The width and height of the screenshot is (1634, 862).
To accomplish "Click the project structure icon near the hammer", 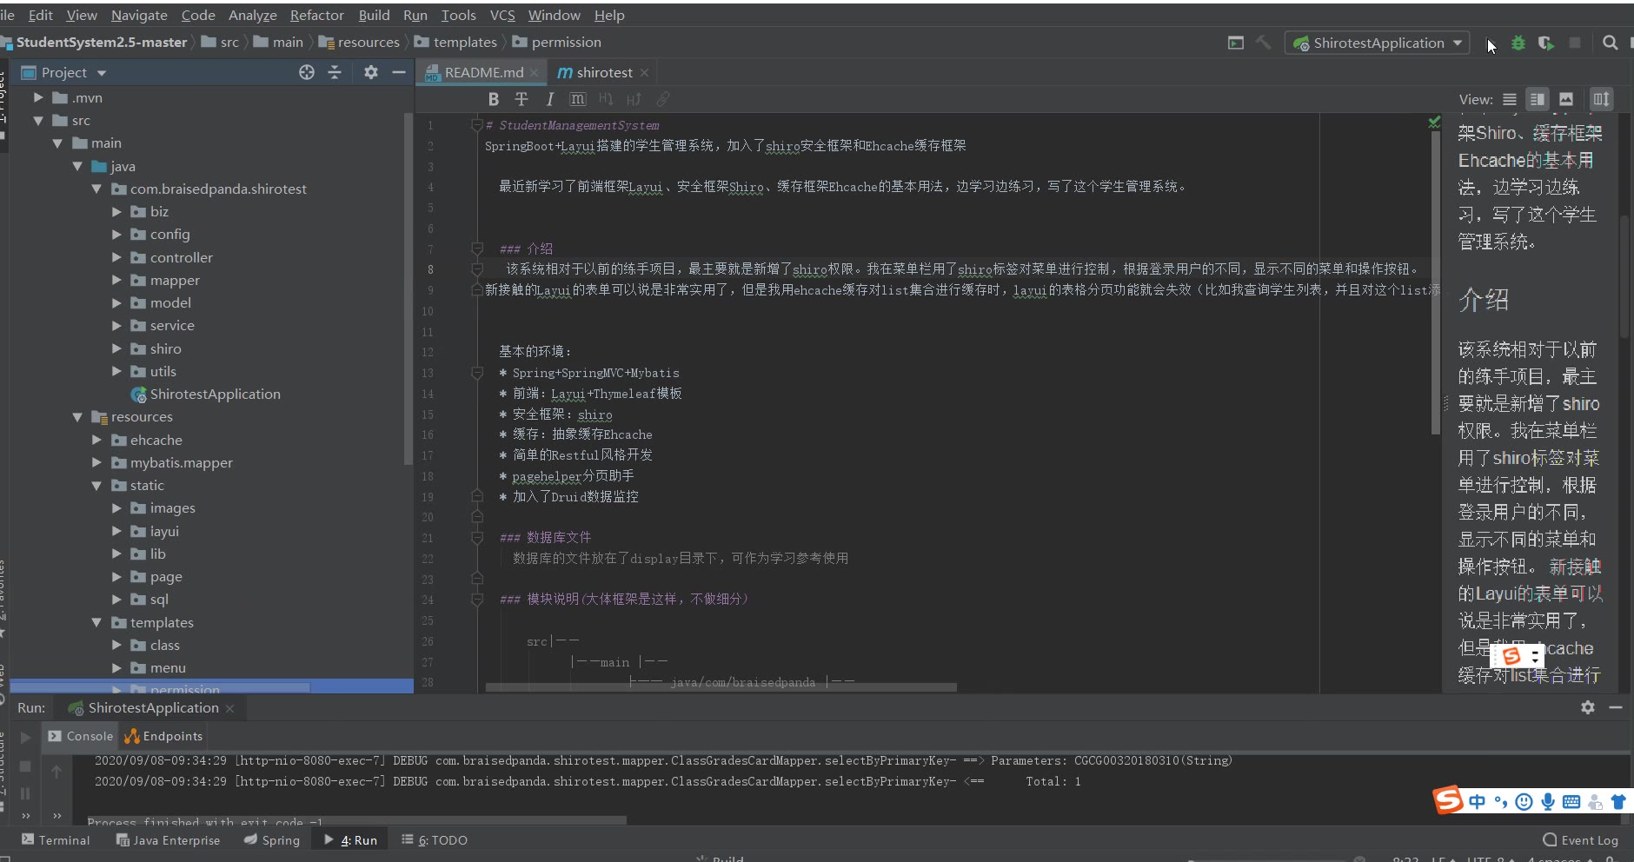I will pos(1236,43).
